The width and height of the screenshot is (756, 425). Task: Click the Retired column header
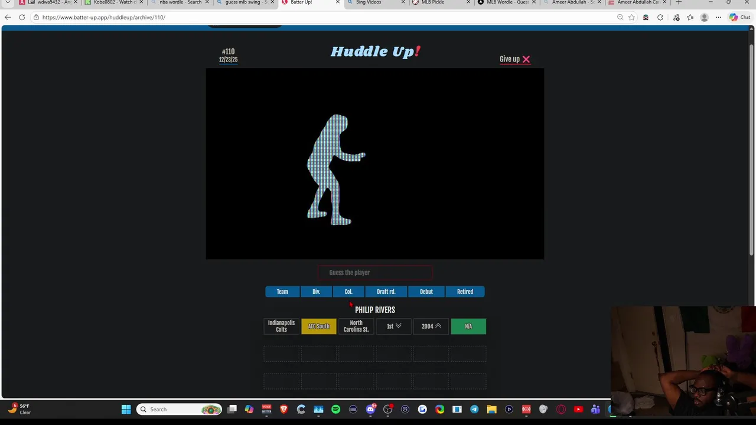[465, 292]
